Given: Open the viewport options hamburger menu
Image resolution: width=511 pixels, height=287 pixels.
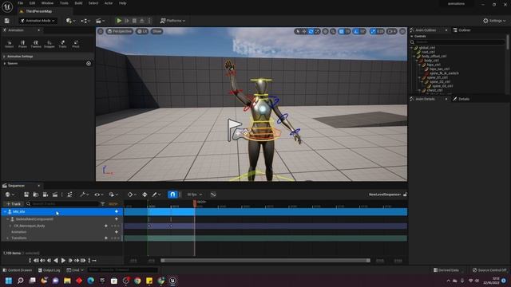Looking at the screenshot, I should [101, 31].
